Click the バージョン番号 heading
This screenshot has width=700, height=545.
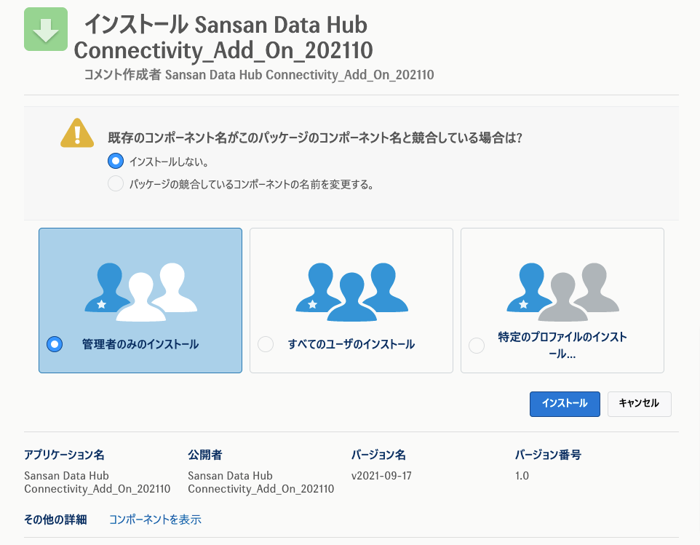(548, 455)
